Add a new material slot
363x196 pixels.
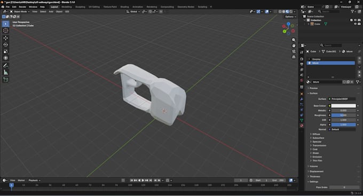click(359, 58)
